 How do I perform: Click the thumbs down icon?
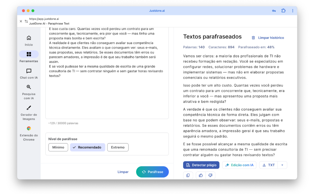pyautogui.click(x=210, y=175)
